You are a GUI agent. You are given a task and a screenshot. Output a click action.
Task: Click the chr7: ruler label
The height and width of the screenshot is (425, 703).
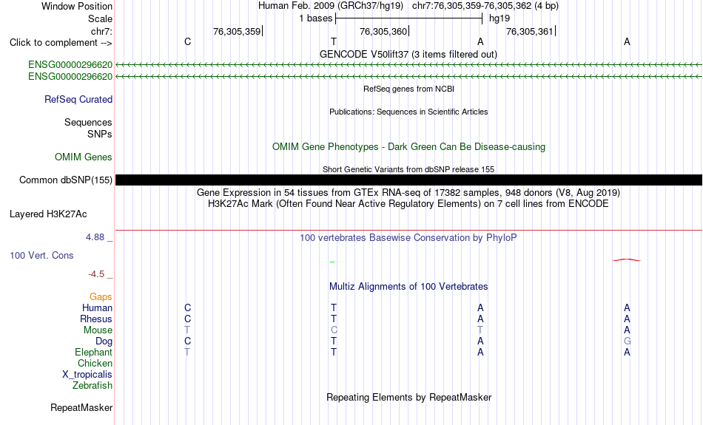pyautogui.click(x=101, y=31)
